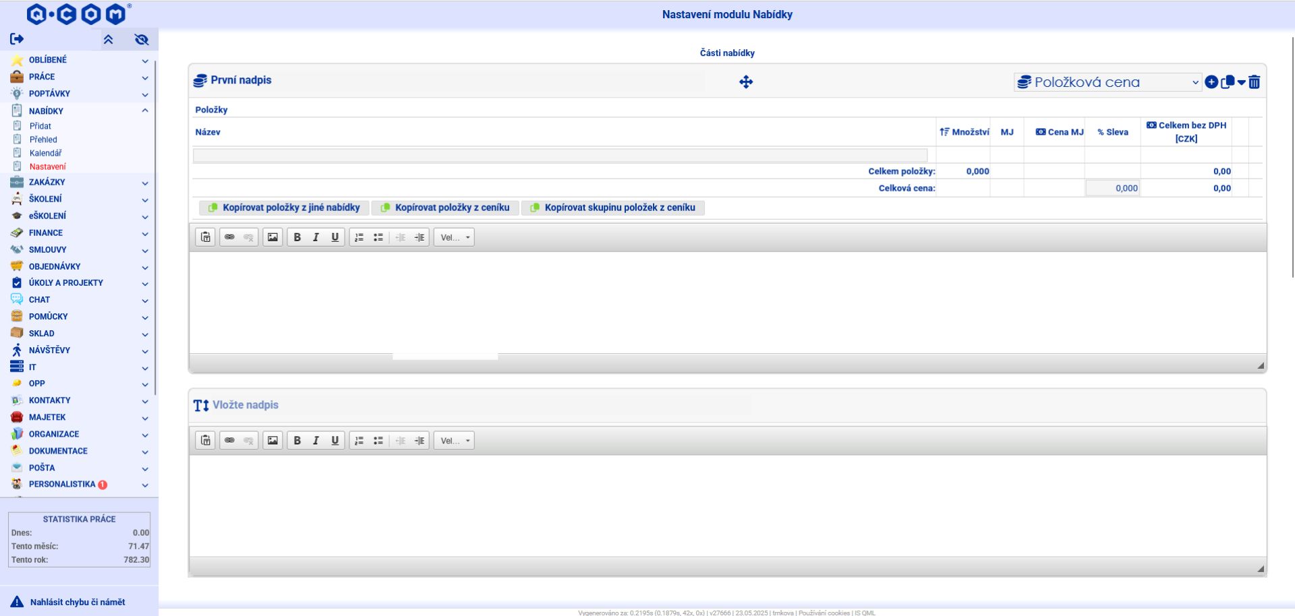Insert numbered list in first editor
The image size is (1295, 616).
[x=359, y=237]
